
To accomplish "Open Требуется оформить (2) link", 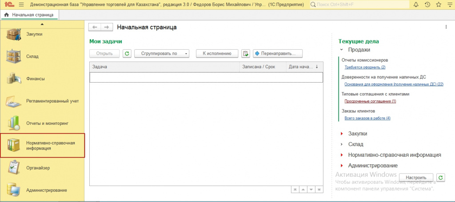I will coord(365,67).
